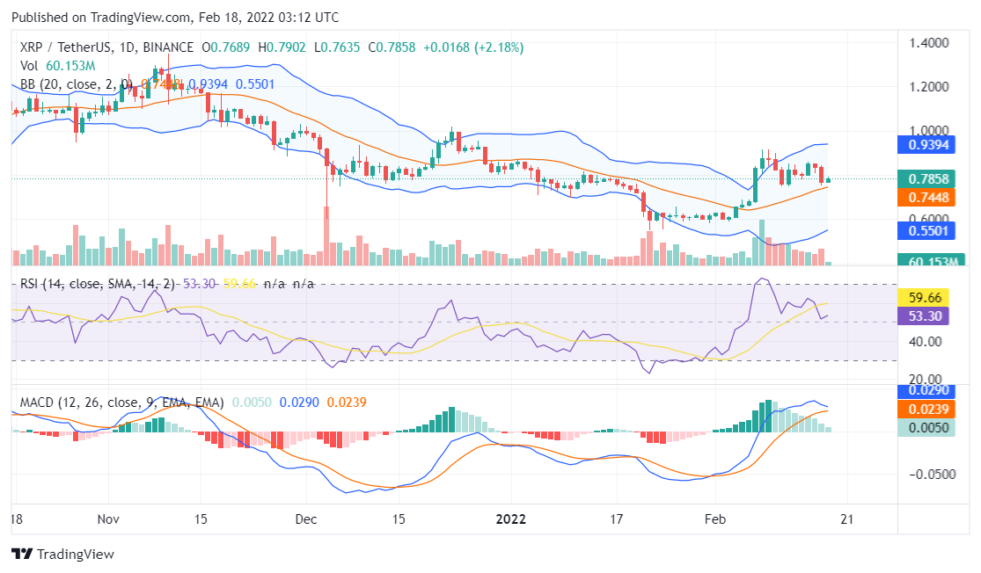
Task: Click the Vol 60.153M indicator legend
Action: click(57, 66)
